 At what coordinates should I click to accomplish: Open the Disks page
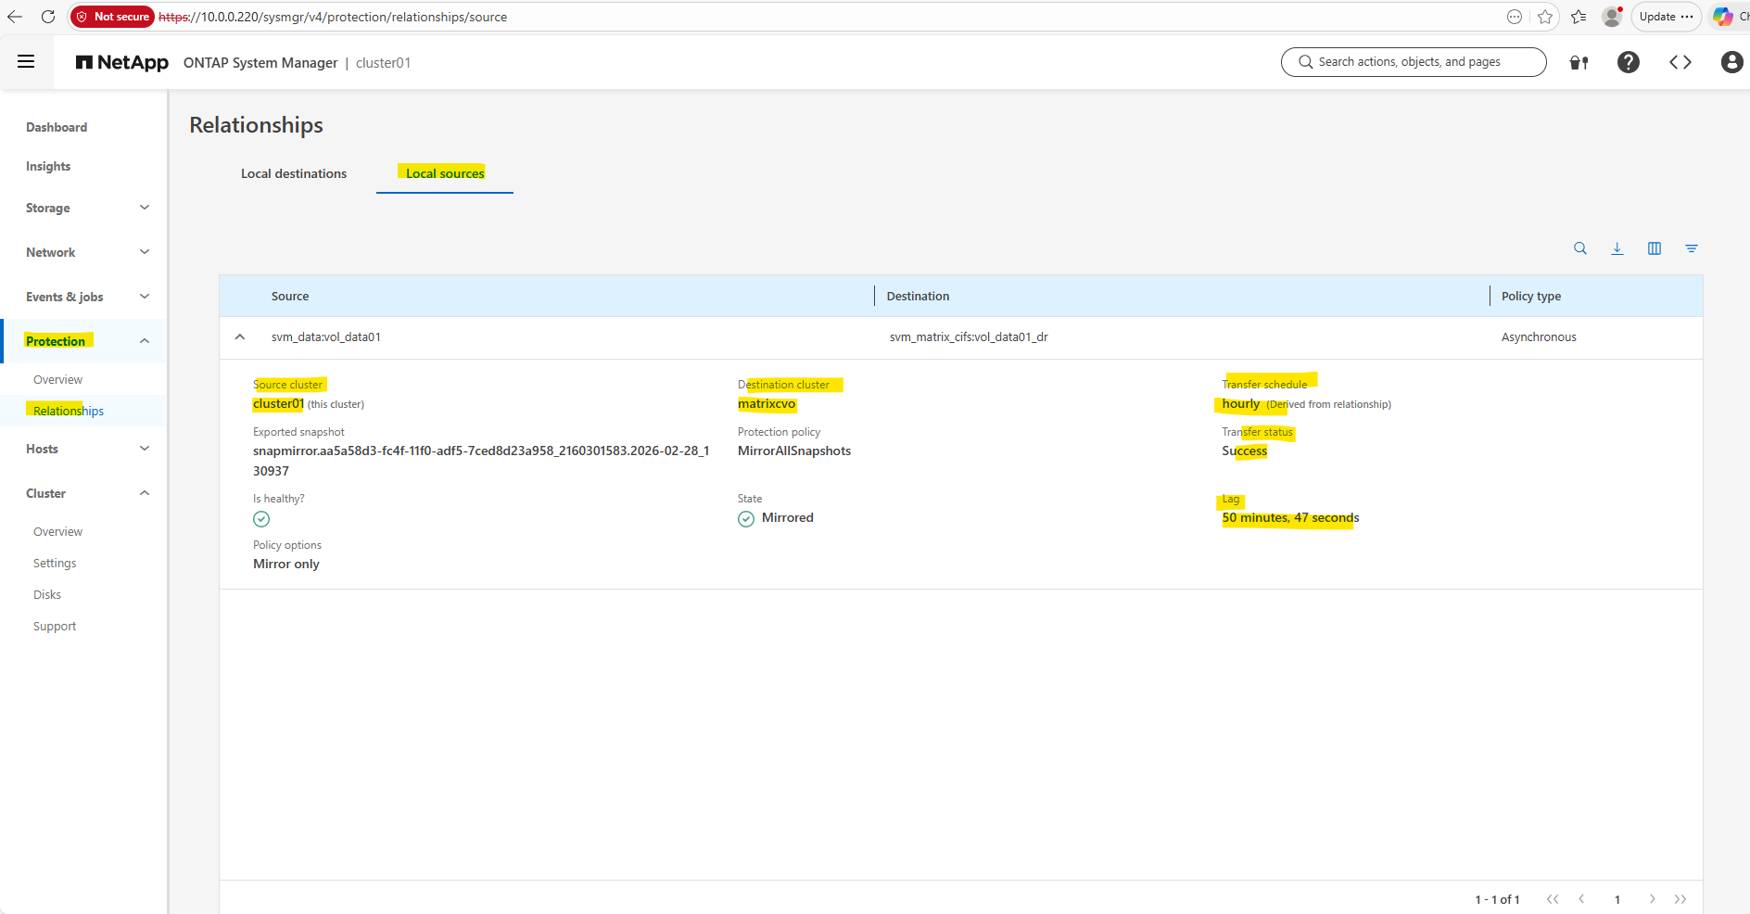coord(47,594)
